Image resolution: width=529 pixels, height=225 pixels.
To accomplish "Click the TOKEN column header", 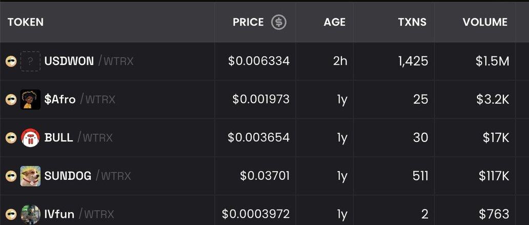I will (x=26, y=22).
